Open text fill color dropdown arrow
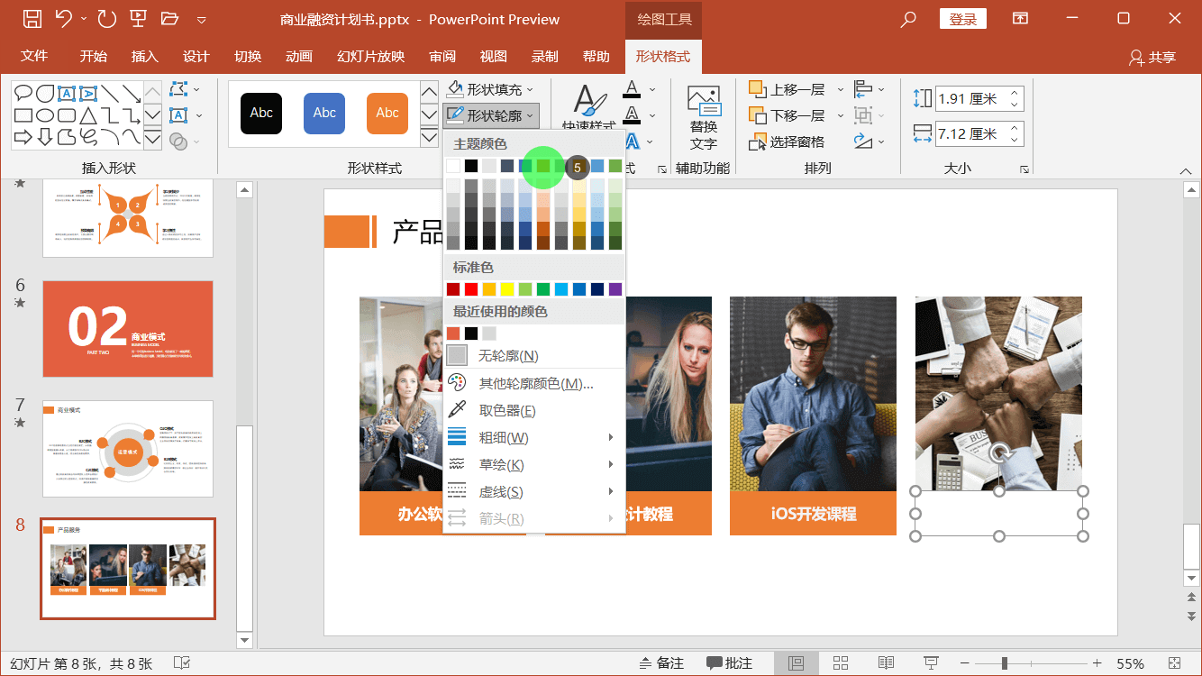This screenshot has width=1202, height=676. 652,89
